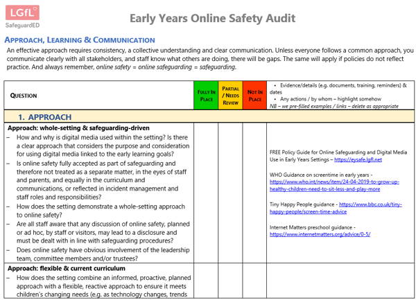Click the Evidence/details column header cell

click(x=339, y=96)
